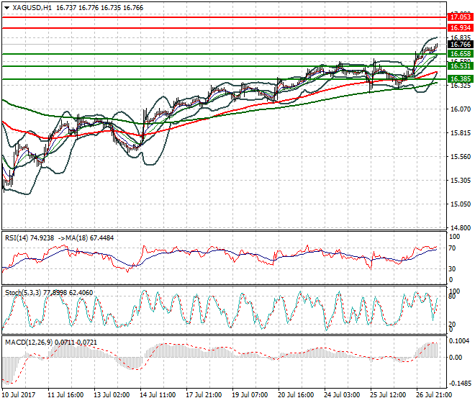Click the 14.800 price axis value
This screenshot has height=403, width=475.
[461, 228]
